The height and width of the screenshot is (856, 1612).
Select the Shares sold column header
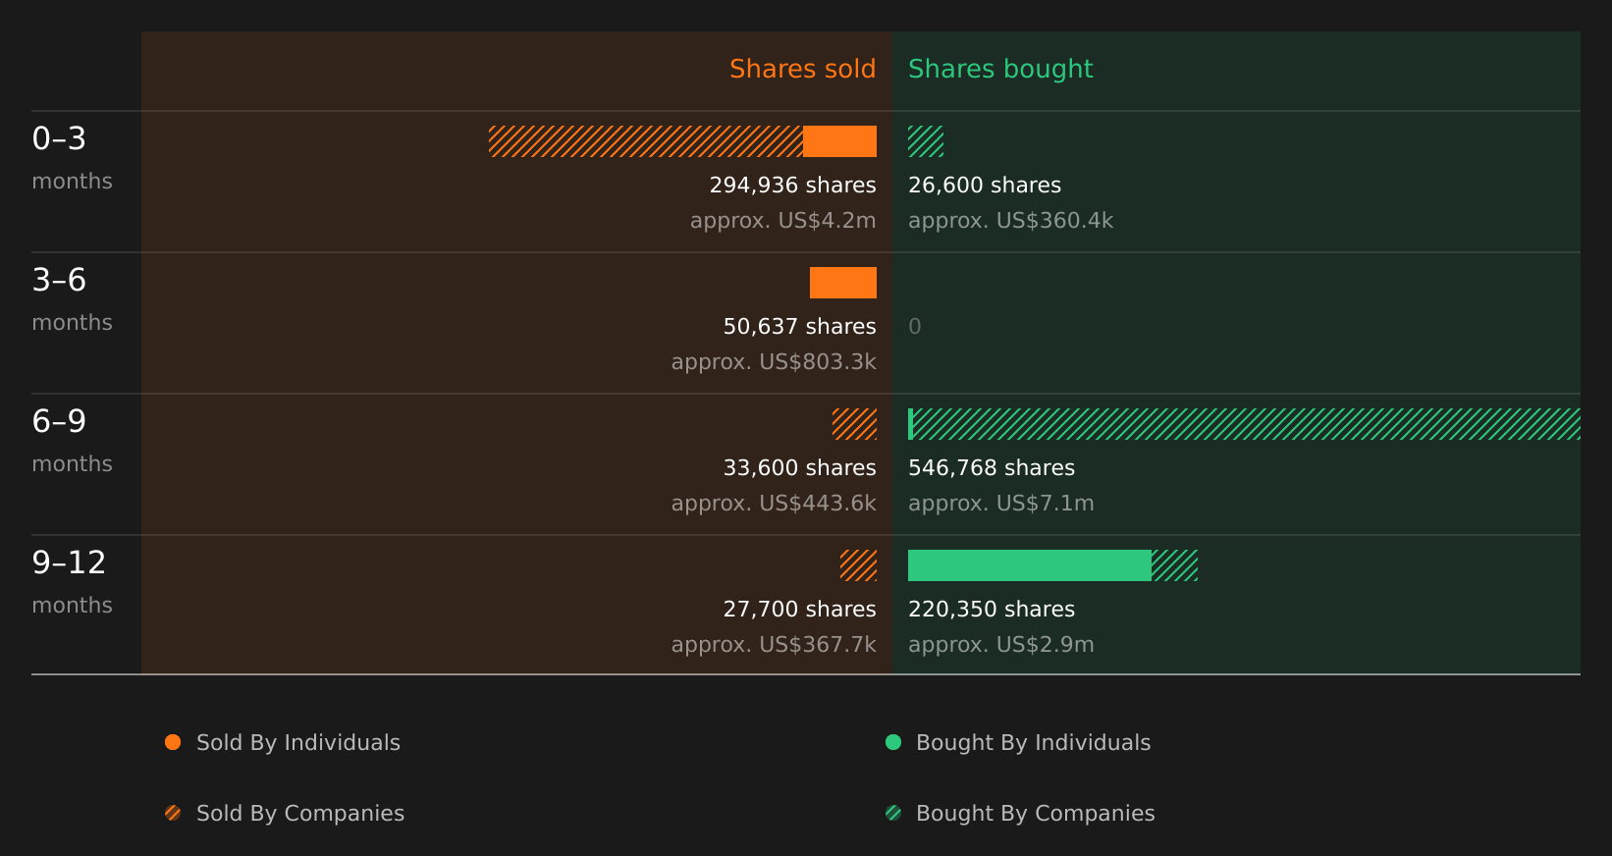[x=802, y=69]
